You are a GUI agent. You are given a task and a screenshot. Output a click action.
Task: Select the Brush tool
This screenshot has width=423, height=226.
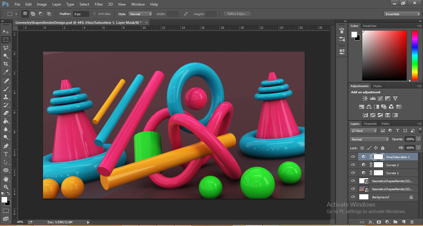[x=6, y=89]
